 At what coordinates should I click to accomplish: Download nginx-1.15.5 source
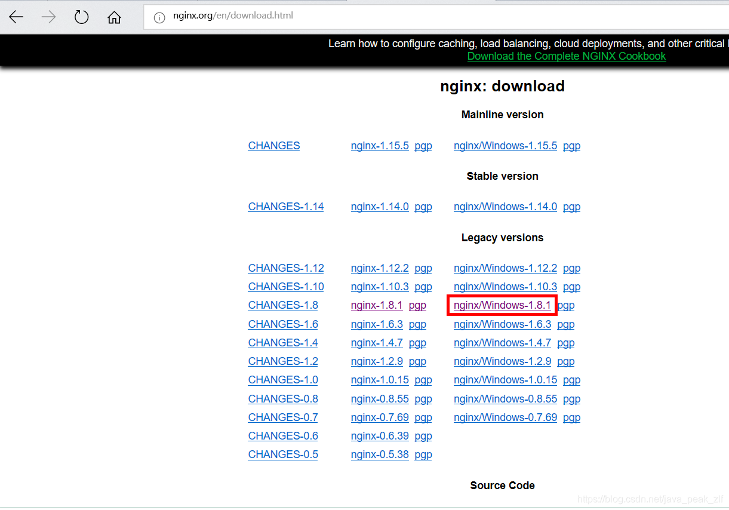click(380, 146)
